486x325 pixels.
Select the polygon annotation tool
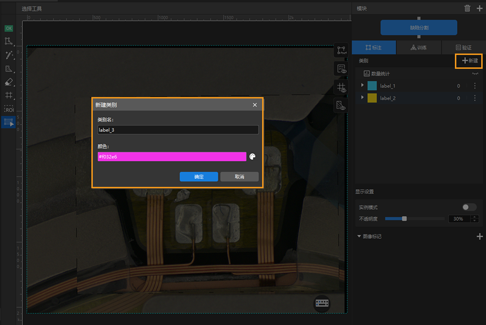click(9, 41)
